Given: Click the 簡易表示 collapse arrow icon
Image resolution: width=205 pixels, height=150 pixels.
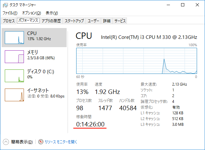Looking at the screenshot, I should 6,142.
